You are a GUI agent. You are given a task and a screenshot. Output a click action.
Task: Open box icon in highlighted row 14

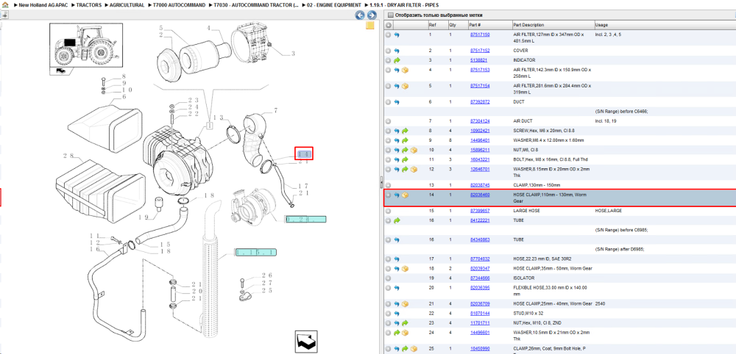pos(405,195)
